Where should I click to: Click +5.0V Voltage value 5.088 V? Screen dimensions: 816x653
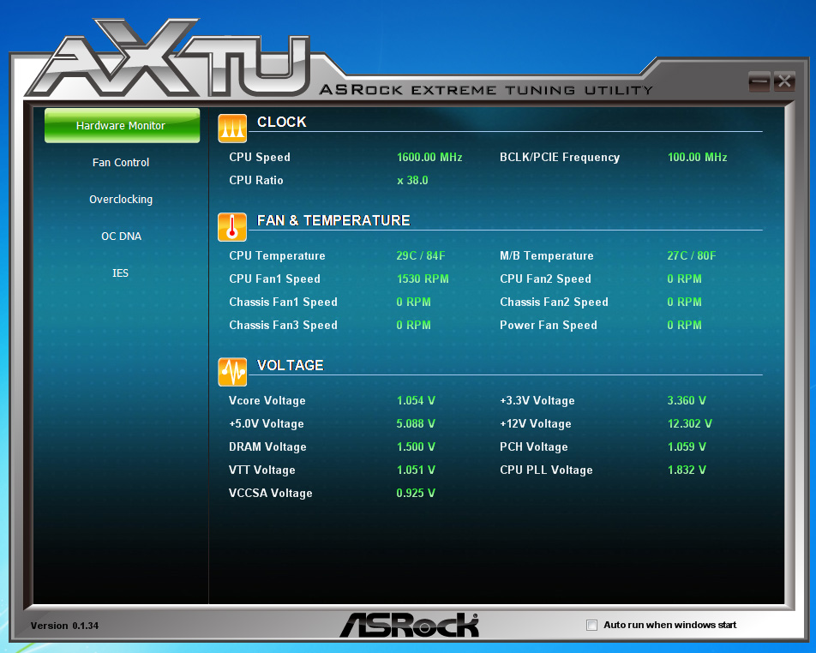[416, 423]
